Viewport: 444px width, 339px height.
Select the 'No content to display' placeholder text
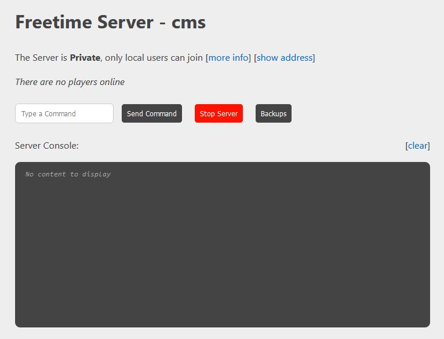click(x=68, y=174)
